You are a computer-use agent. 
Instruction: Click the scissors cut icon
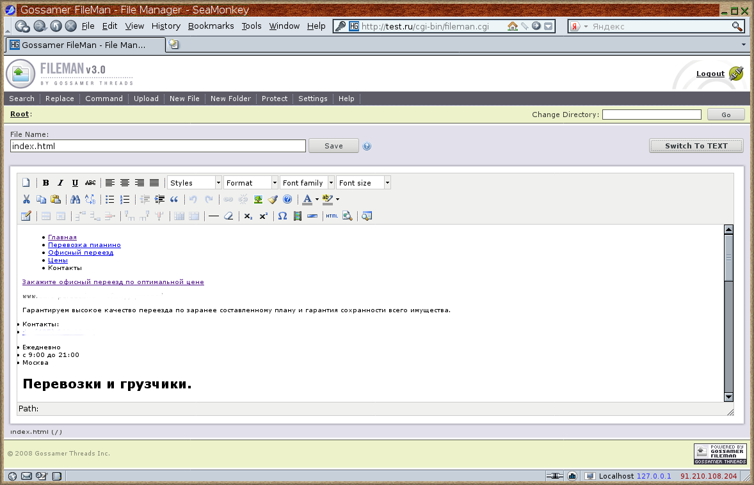(x=26, y=200)
